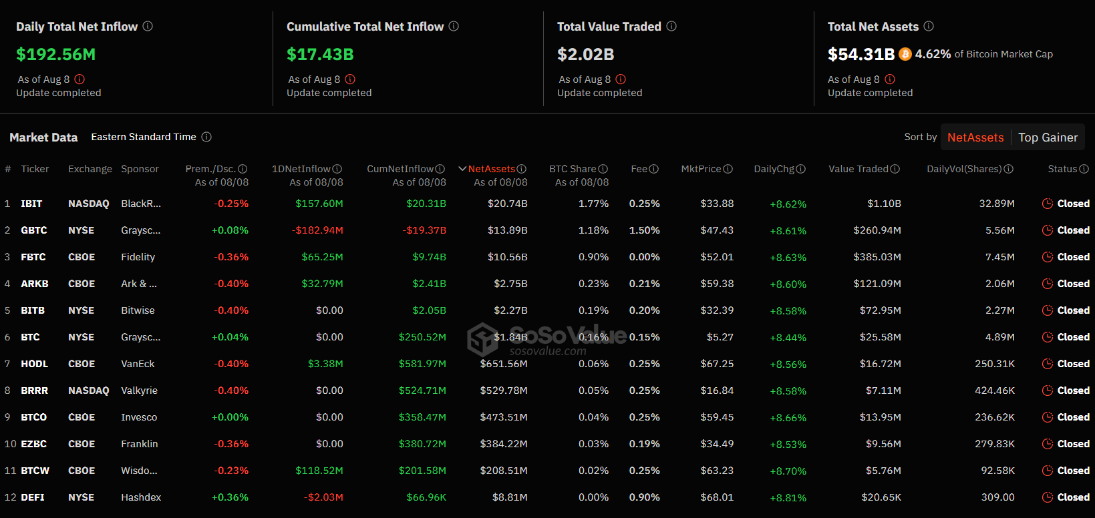Toggle sort arrow on NetAssets column
Image resolution: width=1095 pixels, height=518 pixels.
462,169
